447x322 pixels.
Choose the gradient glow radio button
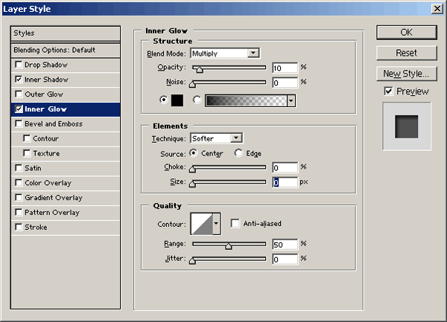197,100
